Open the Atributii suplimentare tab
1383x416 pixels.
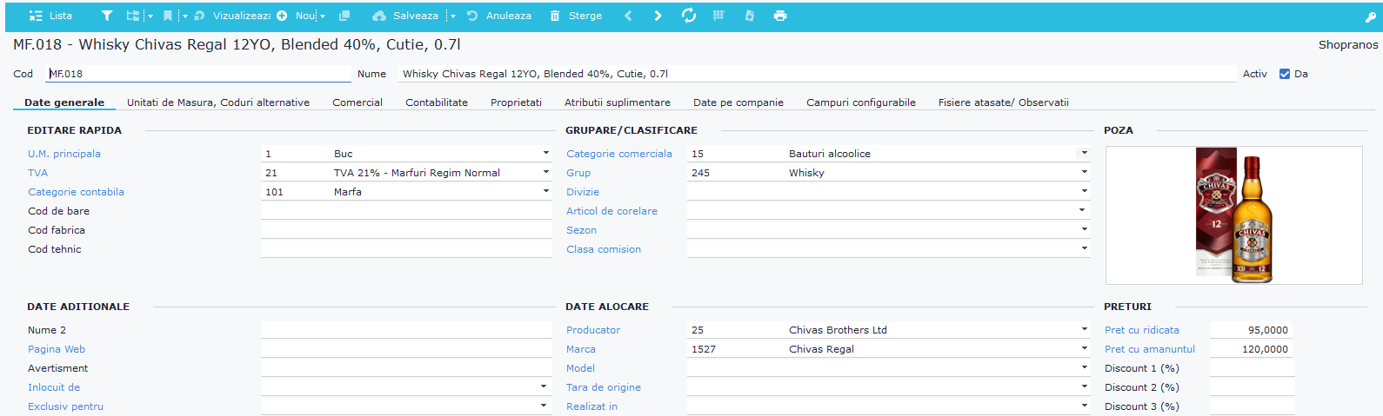coord(618,102)
